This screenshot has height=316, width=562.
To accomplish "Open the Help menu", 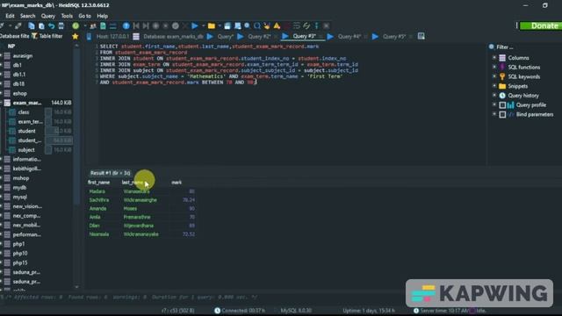I will click(x=102, y=16).
